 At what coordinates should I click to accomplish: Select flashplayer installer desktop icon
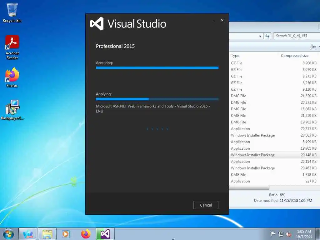(x=12, y=110)
